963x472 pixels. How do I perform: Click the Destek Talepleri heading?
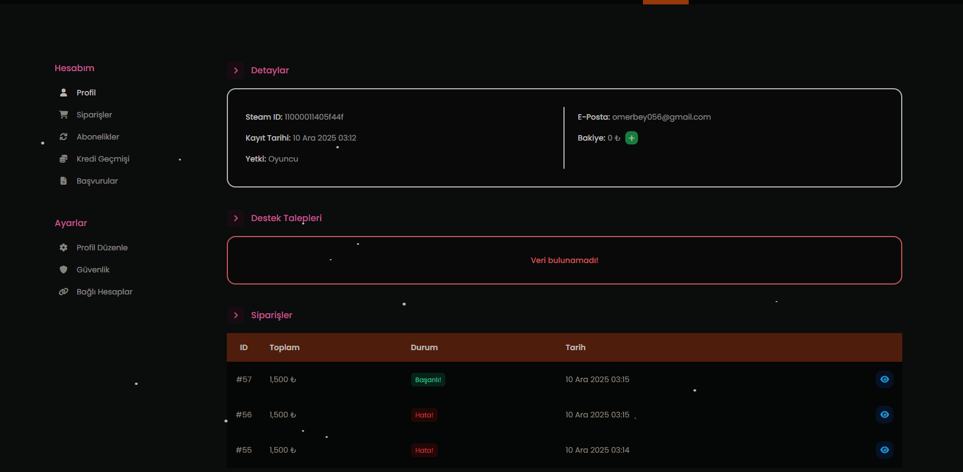click(x=286, y=218)
